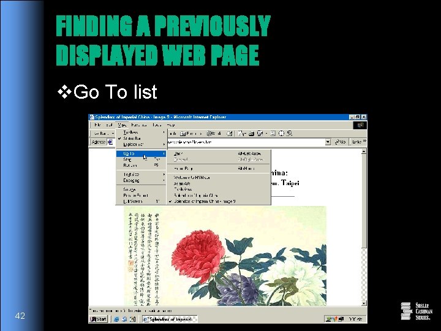Click the Mail toolbar icon

241,134
